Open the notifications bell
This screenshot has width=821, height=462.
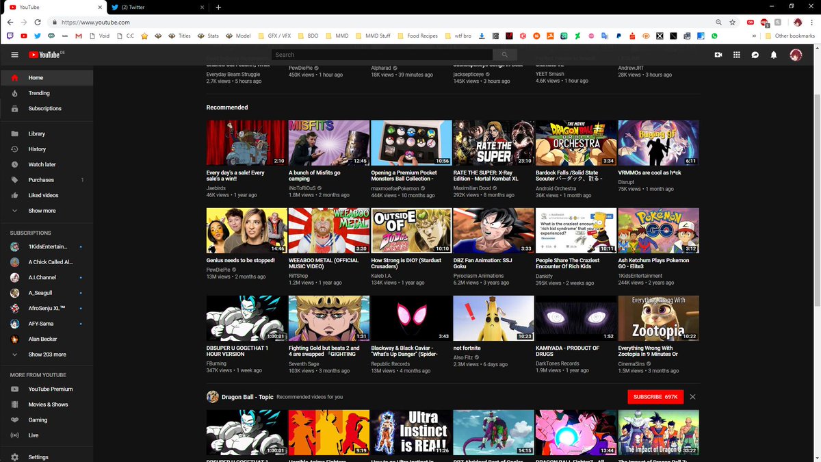coord(774,55)
